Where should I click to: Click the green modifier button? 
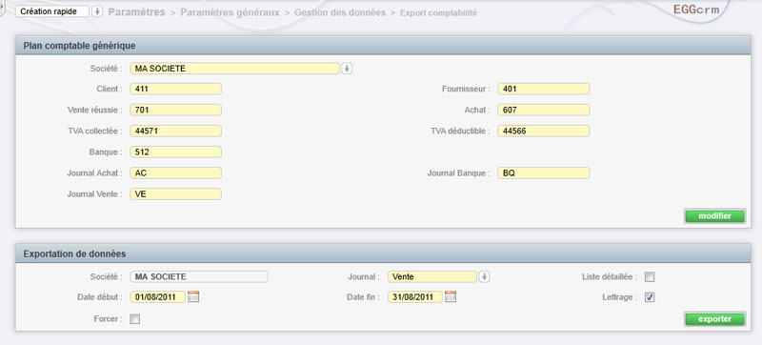point(714,216)
